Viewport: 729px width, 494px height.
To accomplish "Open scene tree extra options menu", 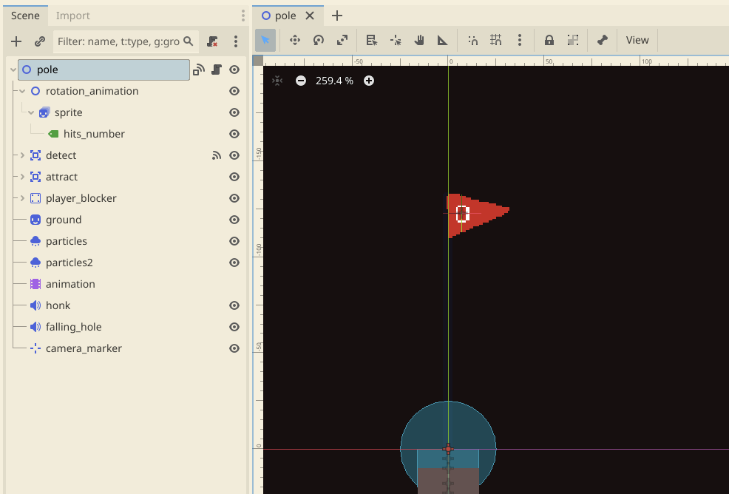I will (236, 41).
